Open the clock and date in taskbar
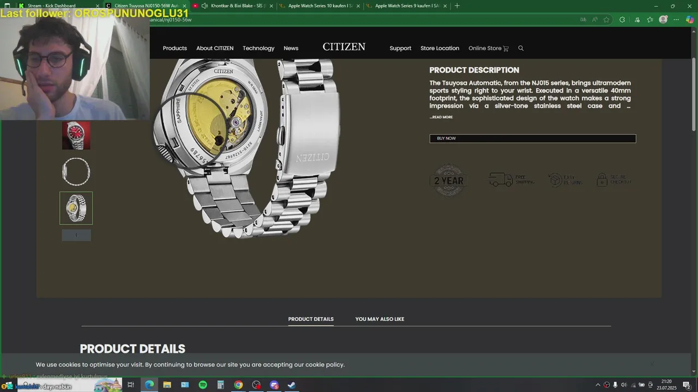Image resolution: width=698 pixels, height=392 pixels. 666,385
